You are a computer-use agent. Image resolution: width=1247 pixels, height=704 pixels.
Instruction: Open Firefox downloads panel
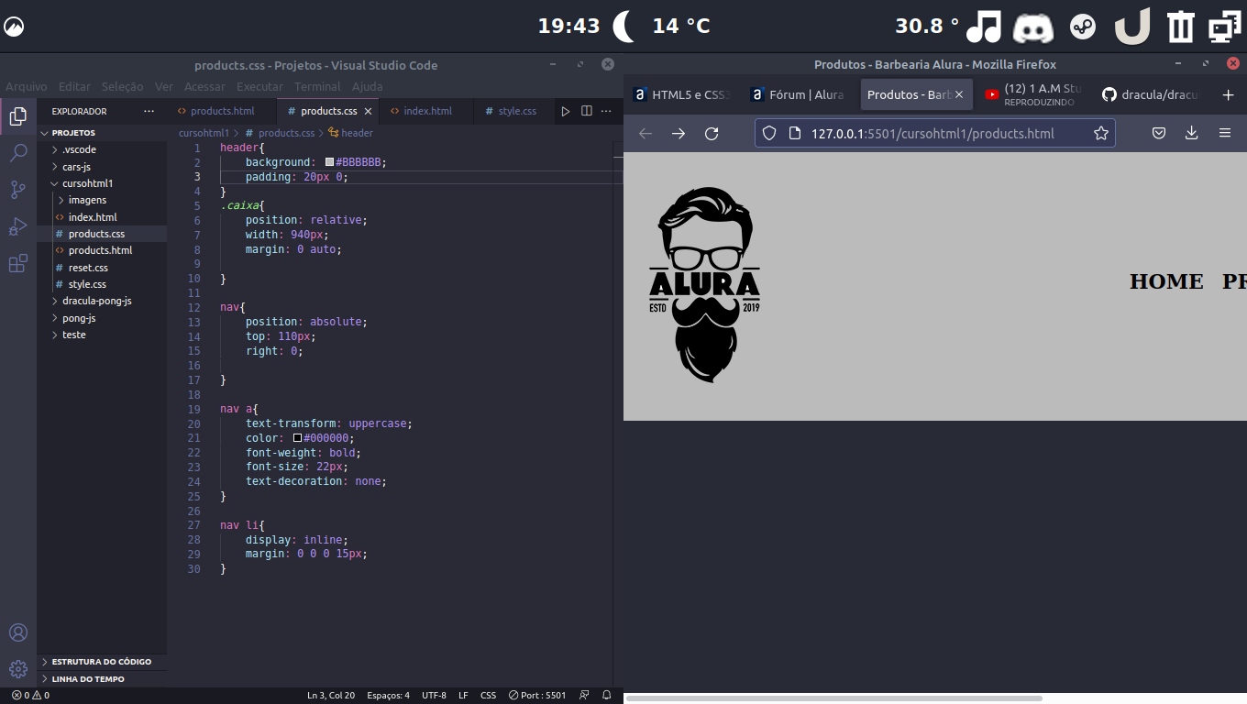1192,133
